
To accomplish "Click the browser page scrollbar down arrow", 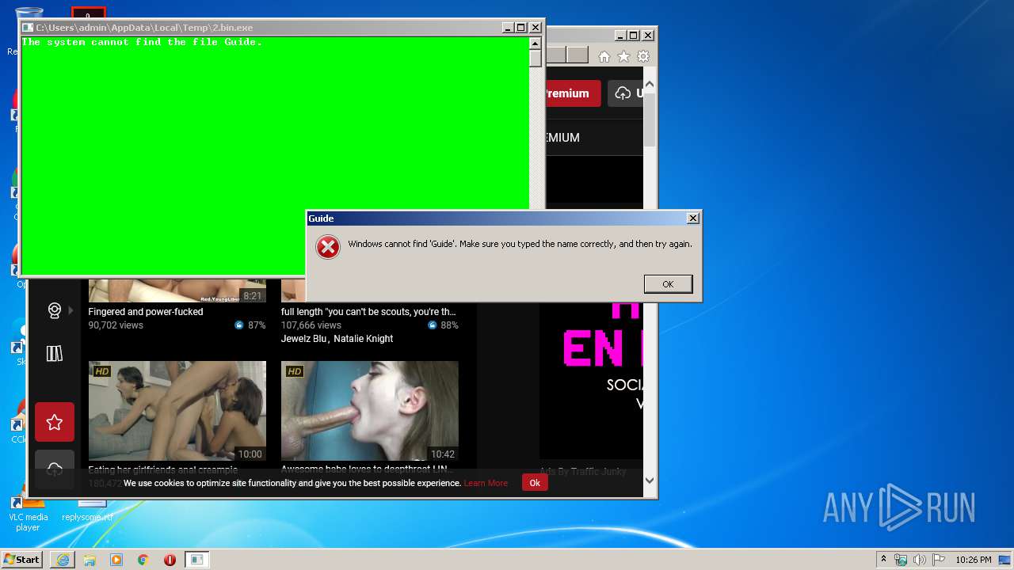I will 650,480.
